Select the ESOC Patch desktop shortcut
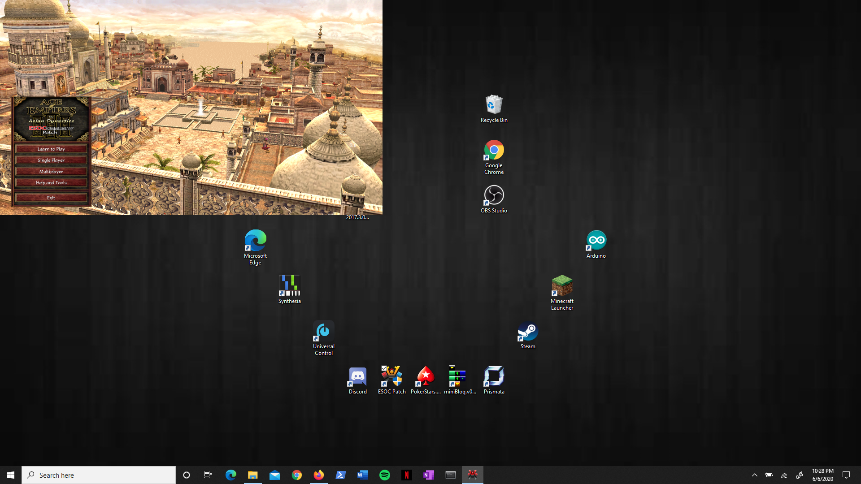The height and width of the screenshot is (484, 861). point(391,380)
